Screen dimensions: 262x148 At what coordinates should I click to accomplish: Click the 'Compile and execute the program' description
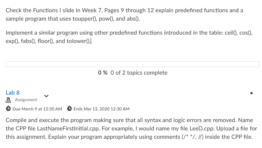131,129
